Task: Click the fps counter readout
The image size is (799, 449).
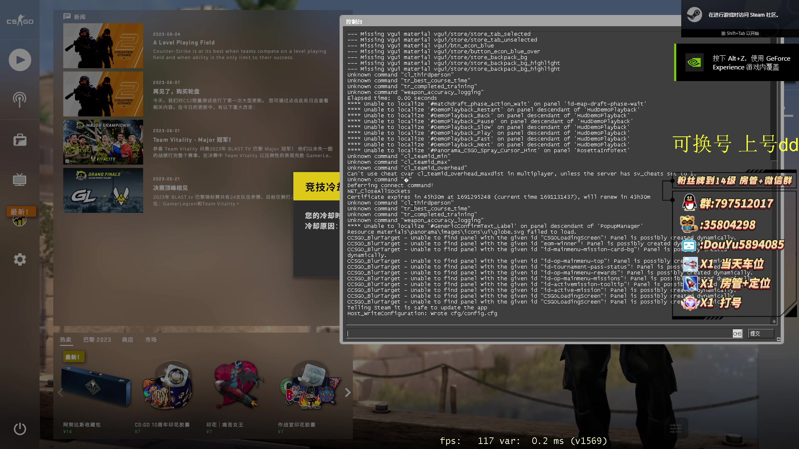Action: (x=524, y=441)
